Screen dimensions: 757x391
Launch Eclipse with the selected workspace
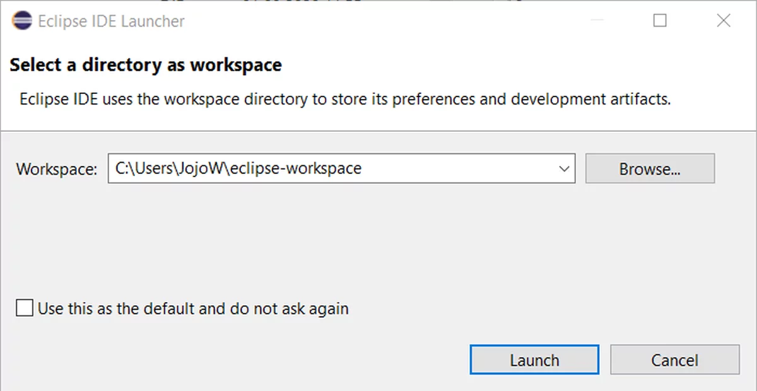(534, 360)
